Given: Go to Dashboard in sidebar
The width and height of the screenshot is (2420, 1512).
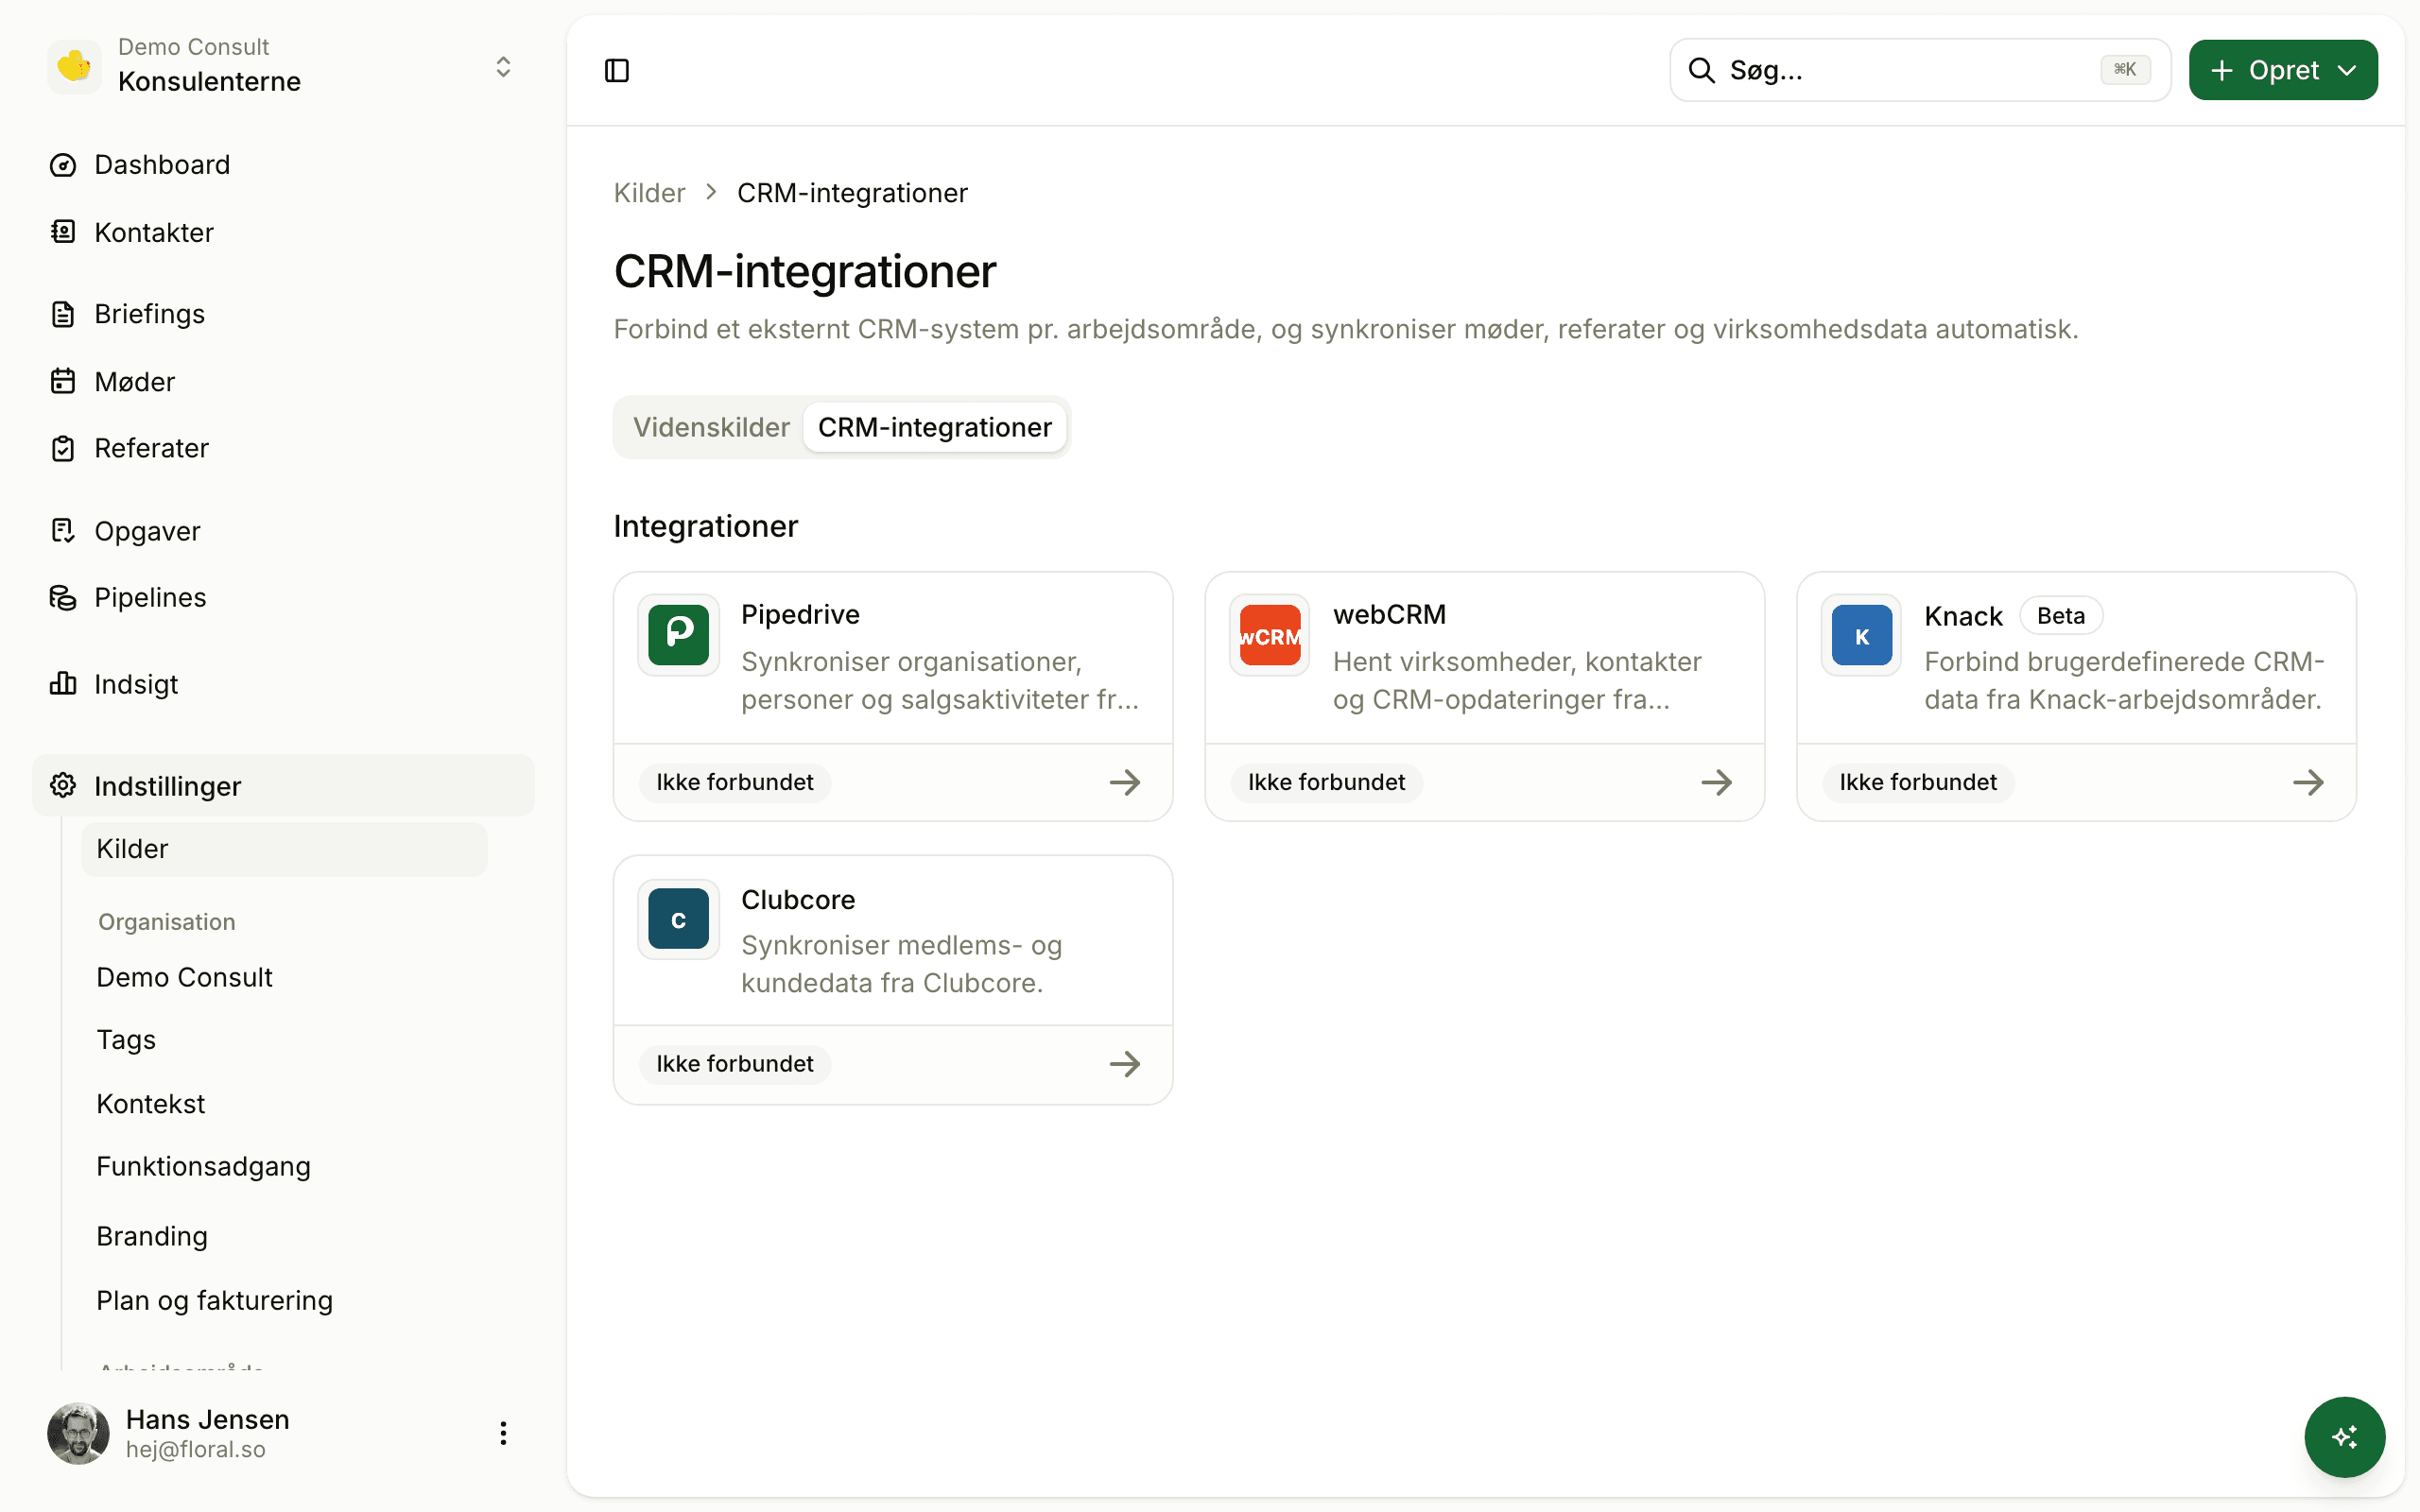Looking at the screenshot, I should [x=283, y=165].
